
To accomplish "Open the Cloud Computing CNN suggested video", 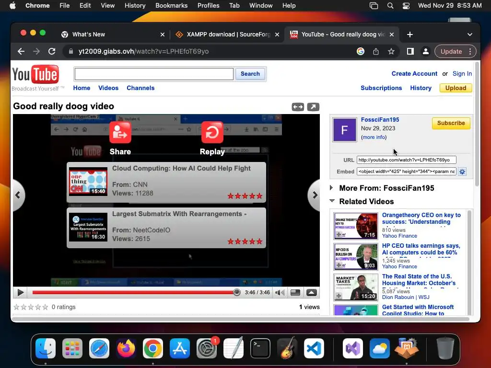I will (166, 182).
